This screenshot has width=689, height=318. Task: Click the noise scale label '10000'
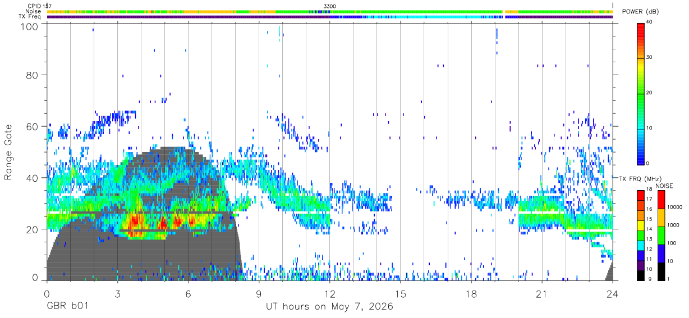(675, 208)
